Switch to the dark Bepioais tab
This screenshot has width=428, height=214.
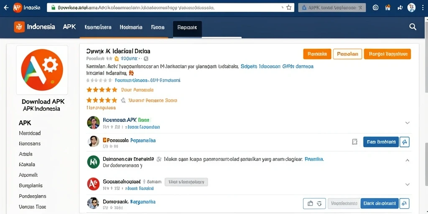[x=187, y=28]
